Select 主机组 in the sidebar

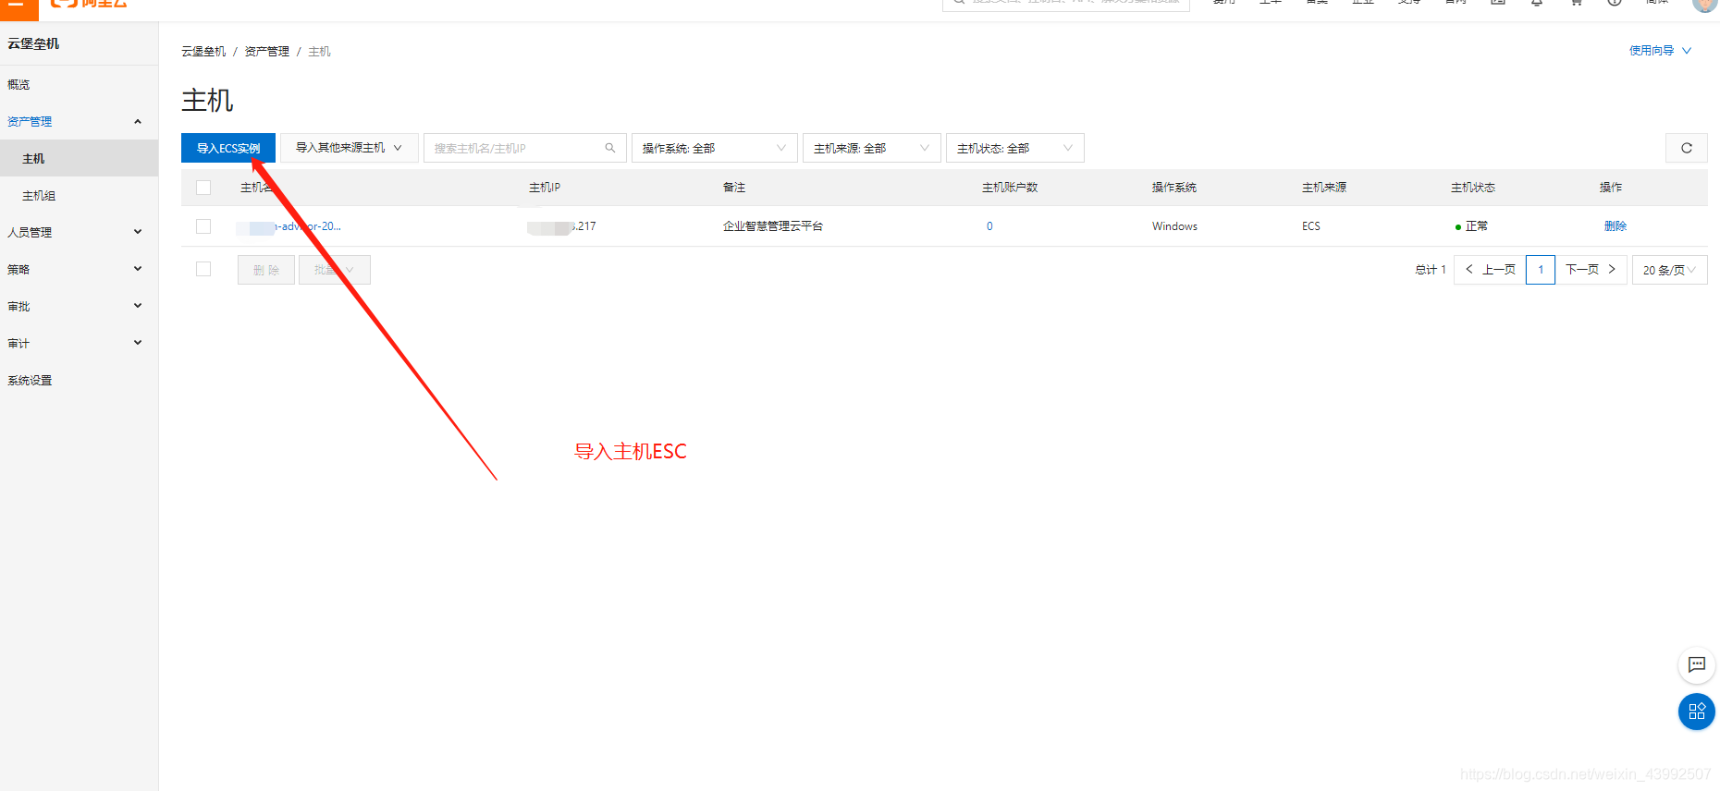(79, 195)
